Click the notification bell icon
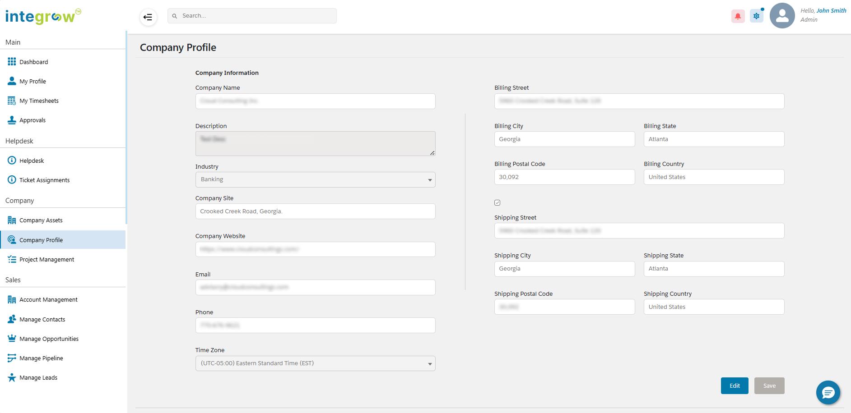 (738, 16)
